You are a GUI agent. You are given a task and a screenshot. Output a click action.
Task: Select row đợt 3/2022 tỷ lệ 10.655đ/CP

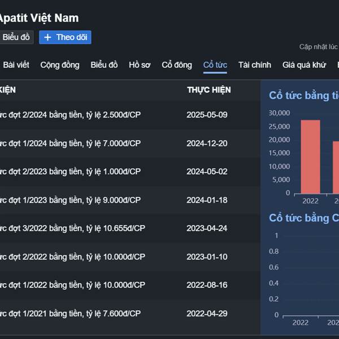[130, 228]
